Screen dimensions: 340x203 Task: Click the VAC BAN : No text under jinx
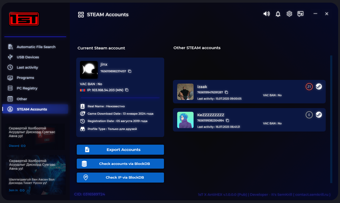click(x=91, y=84)
